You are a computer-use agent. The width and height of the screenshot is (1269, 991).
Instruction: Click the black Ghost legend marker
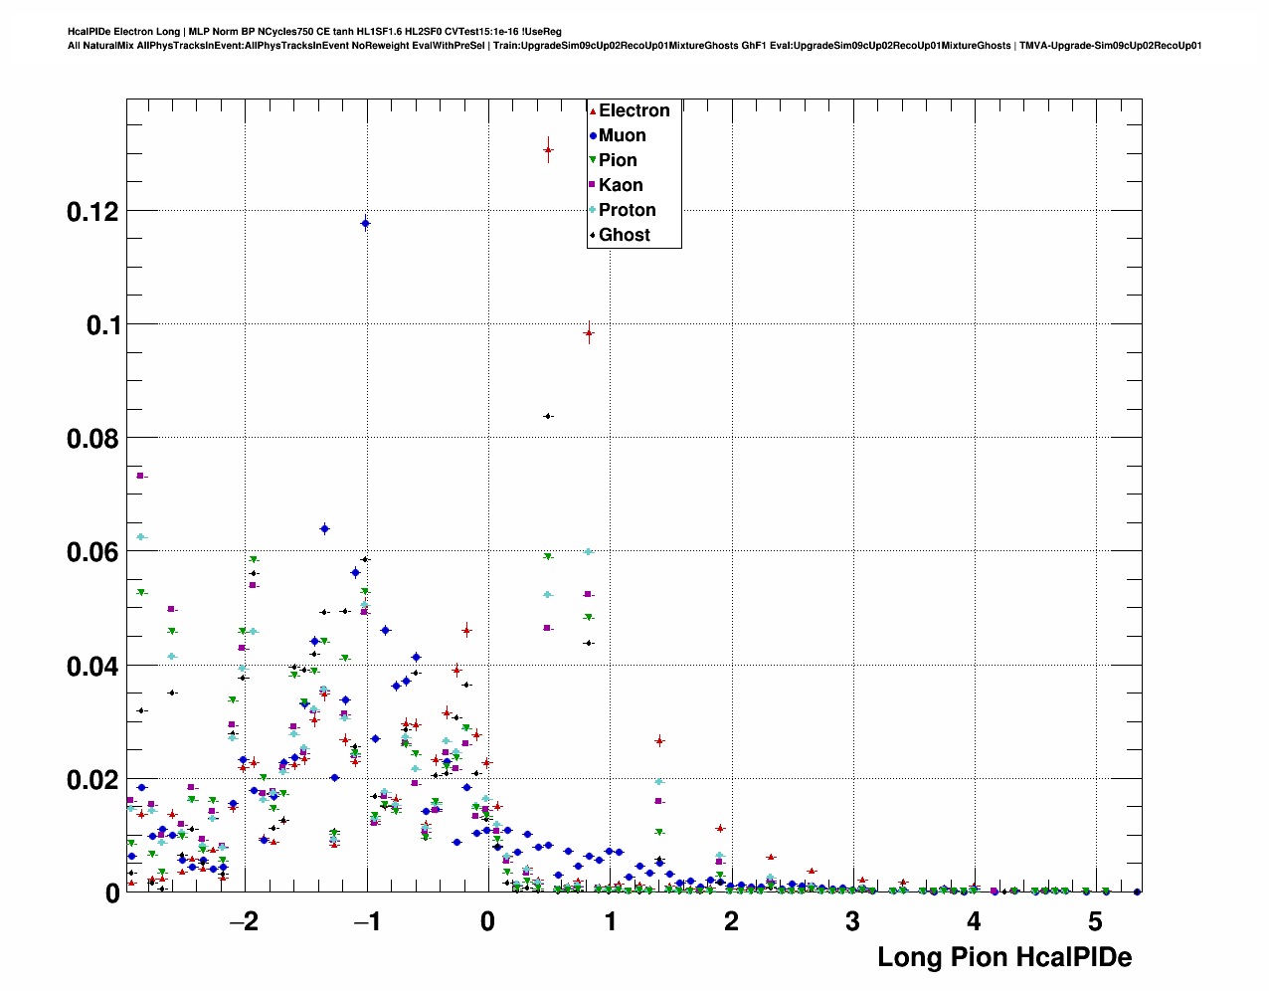click(594, 235)
